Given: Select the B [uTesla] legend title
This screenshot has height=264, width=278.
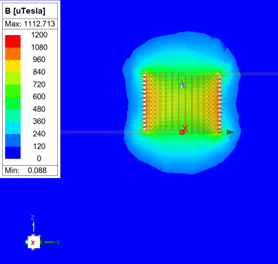Looking at the screenshot, I should pyautogui.click(x=25, y=11).
